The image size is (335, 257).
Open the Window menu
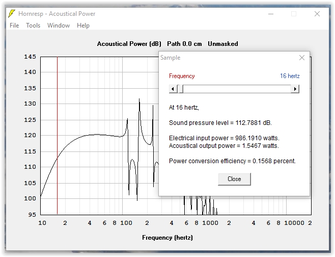tap(59, 25)
